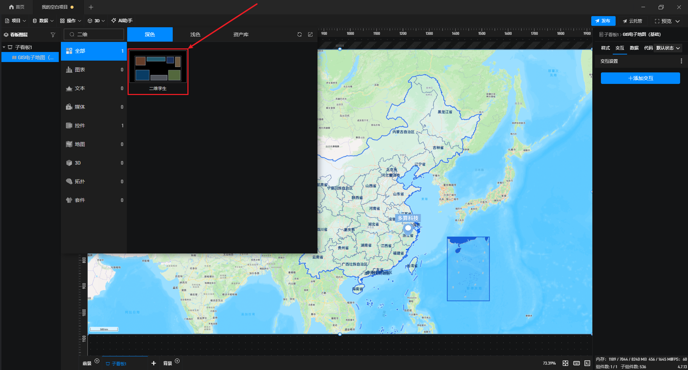Select the 二维孪生 component thumbnail

pyautogui.click(x=158, y=72)
